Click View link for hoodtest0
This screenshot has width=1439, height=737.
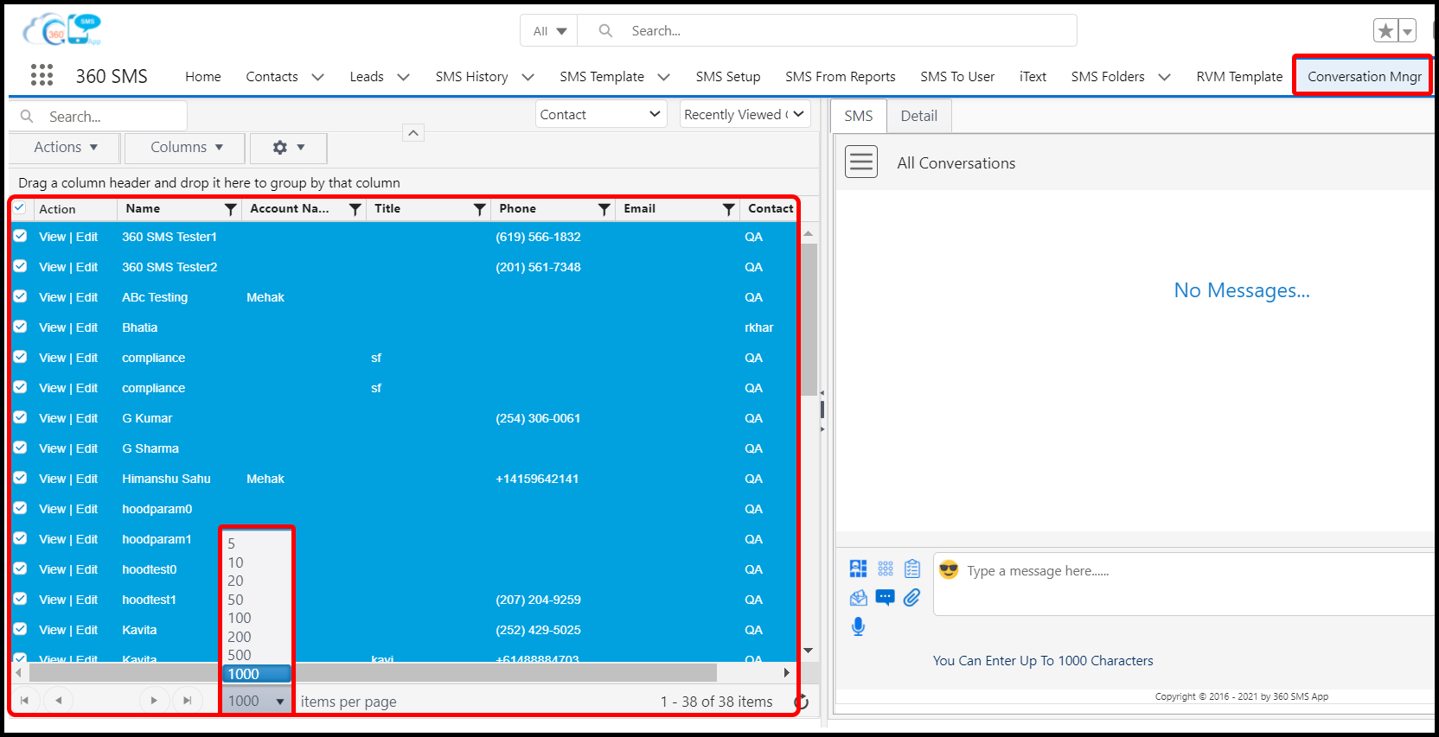tap(52, 569)
